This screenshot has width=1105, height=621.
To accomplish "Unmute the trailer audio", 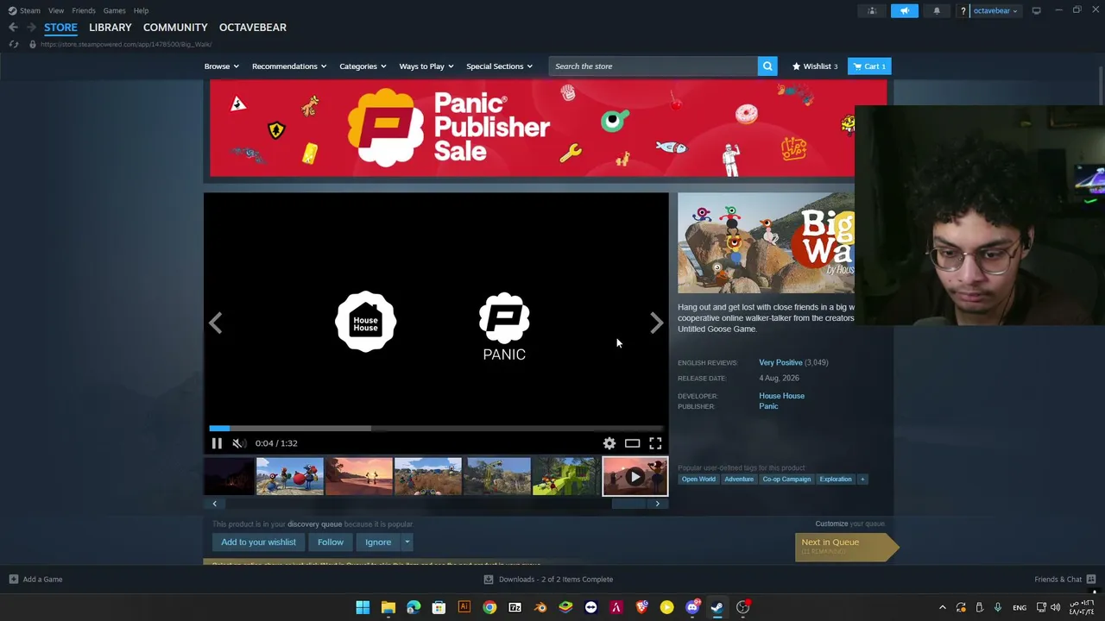I will (239, 443).
